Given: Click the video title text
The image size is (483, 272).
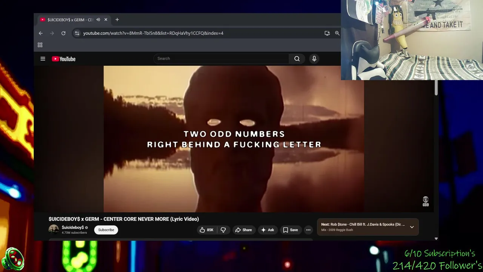Looking at the screenshot, I should pos(124,219).
